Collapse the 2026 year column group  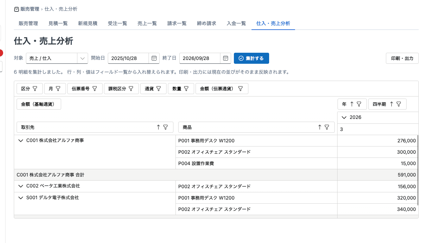point(344,117)
